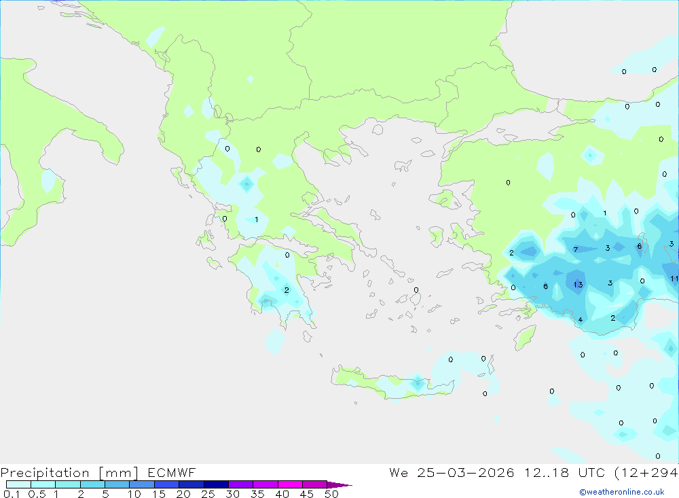Screen dimensions: 679x498
Task: Click the legend label '35'
Action: click(257, 494)
